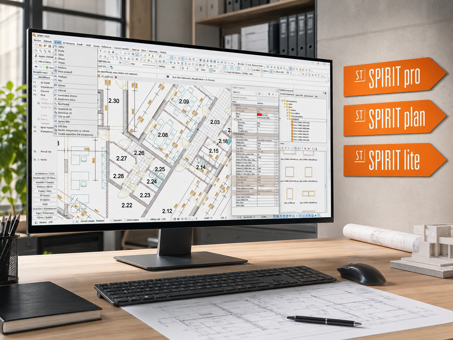Click the Open folder icon in top toolbar
453x340 pixels.
point(40,45)
